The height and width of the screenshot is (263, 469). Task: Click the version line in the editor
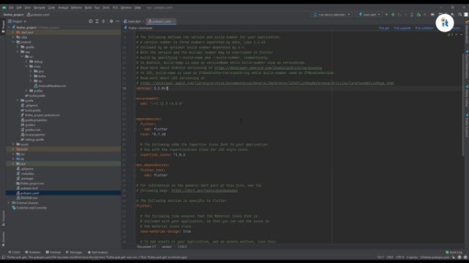point(152,88)
